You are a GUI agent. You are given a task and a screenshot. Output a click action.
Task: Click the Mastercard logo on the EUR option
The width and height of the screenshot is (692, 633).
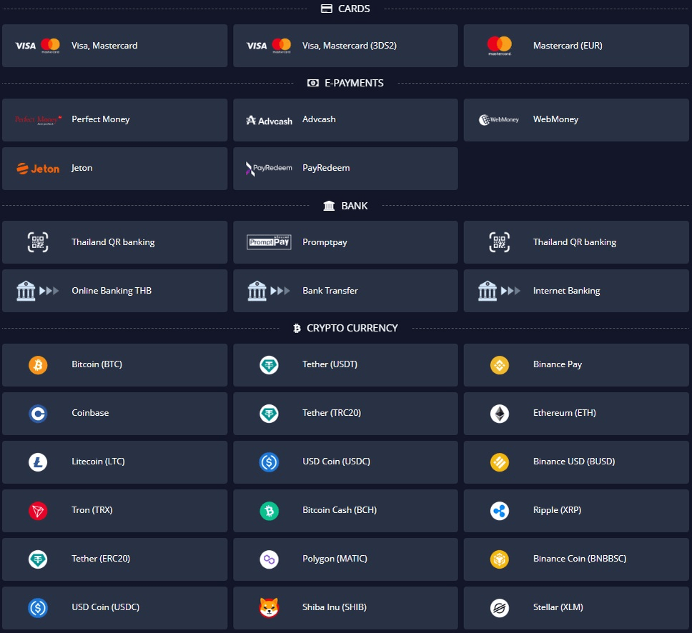coord(499,46)
